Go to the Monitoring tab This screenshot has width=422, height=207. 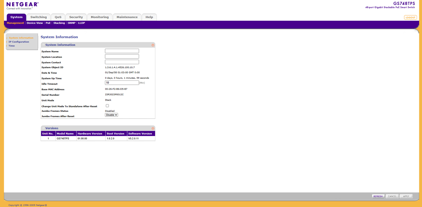(100, 17)
